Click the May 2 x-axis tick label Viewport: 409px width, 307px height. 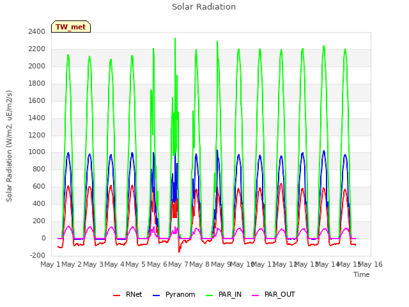pos(72,264)
